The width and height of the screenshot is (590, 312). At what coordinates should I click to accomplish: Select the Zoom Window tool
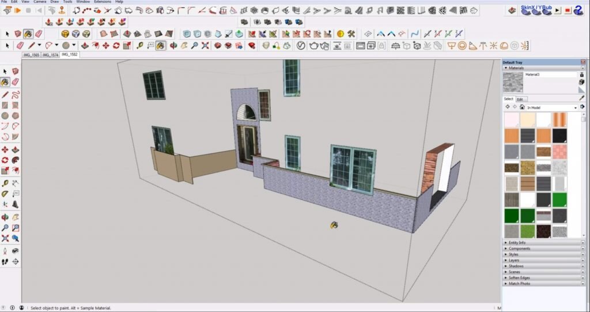pos(16,228)
